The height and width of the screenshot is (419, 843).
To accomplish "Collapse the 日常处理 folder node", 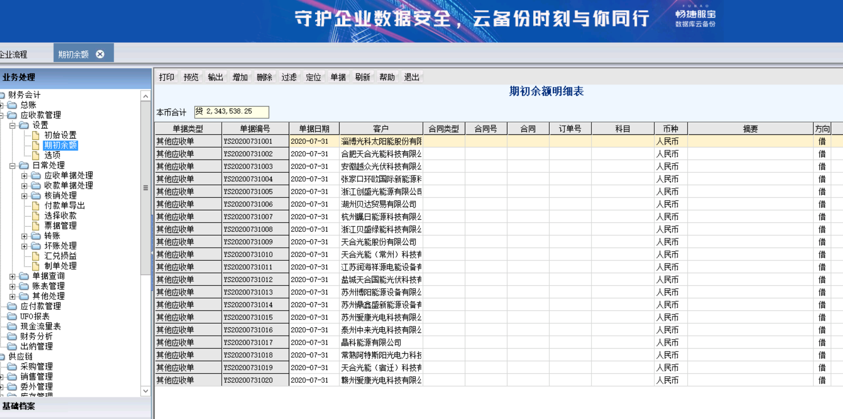I will pos(12,165).
